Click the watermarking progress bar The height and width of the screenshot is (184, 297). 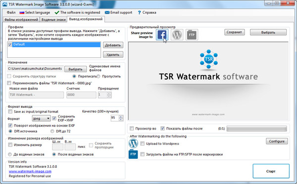256,129
